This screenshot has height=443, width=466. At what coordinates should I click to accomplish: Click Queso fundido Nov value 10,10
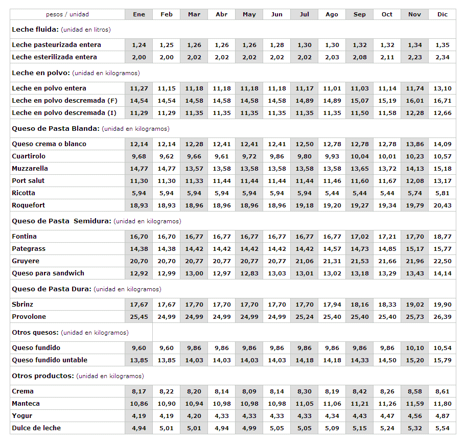[x=414, y=347]
